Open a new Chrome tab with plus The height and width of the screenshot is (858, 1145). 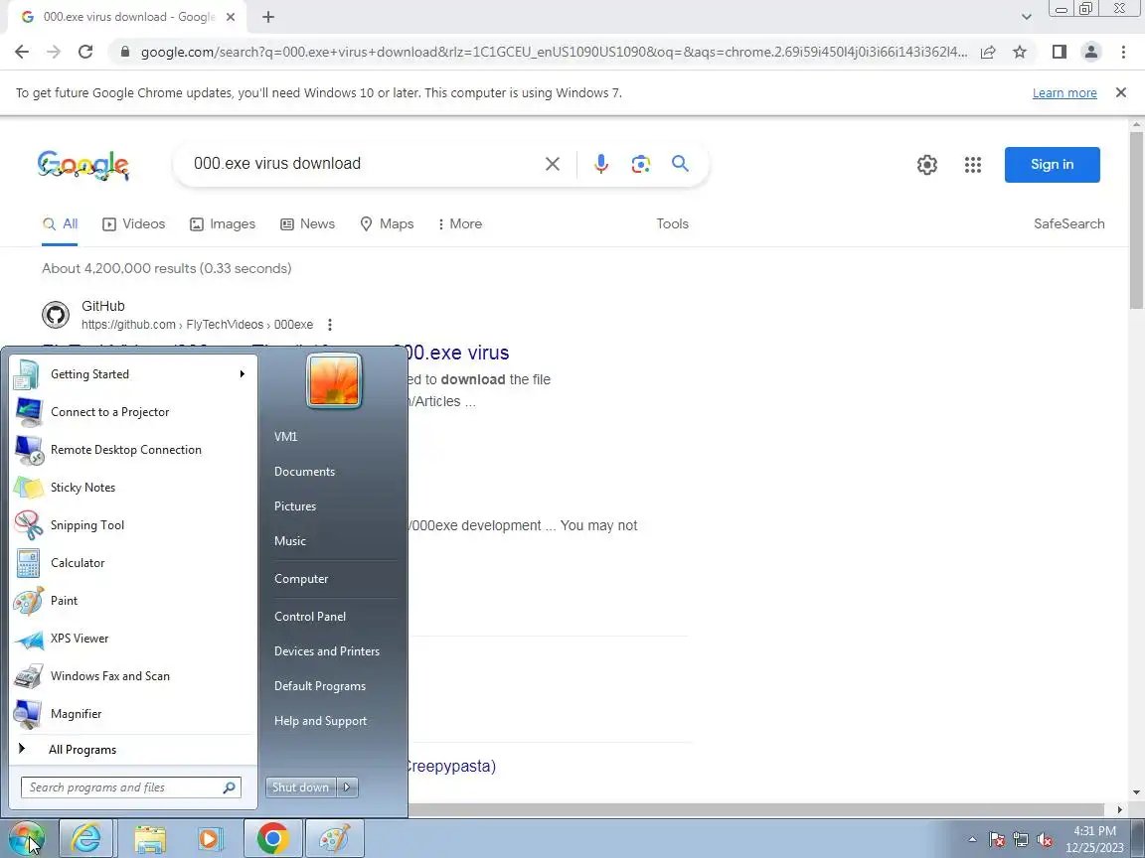click(x=268, y=17)
